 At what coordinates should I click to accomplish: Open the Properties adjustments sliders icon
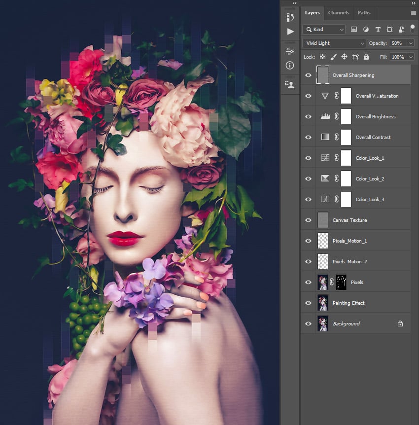click(x=290, y=50)
